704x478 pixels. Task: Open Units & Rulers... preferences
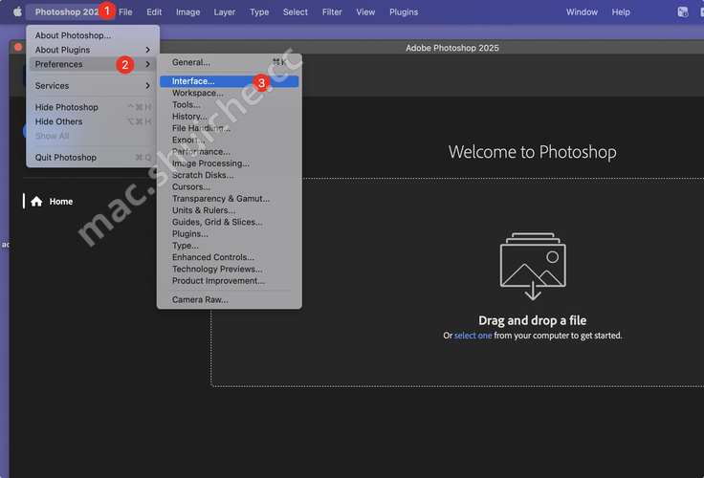tap(229, 210)
